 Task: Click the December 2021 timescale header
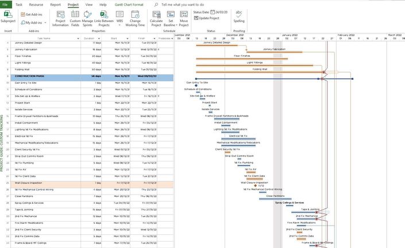[235, 35]
